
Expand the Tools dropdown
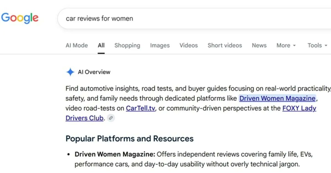point(317,45)
